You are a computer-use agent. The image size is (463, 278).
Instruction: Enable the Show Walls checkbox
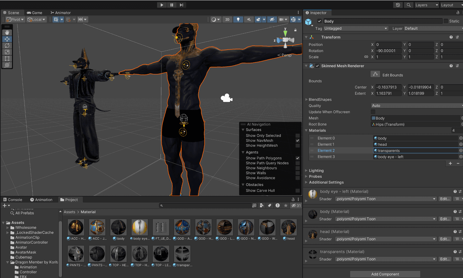pos(298,173)
